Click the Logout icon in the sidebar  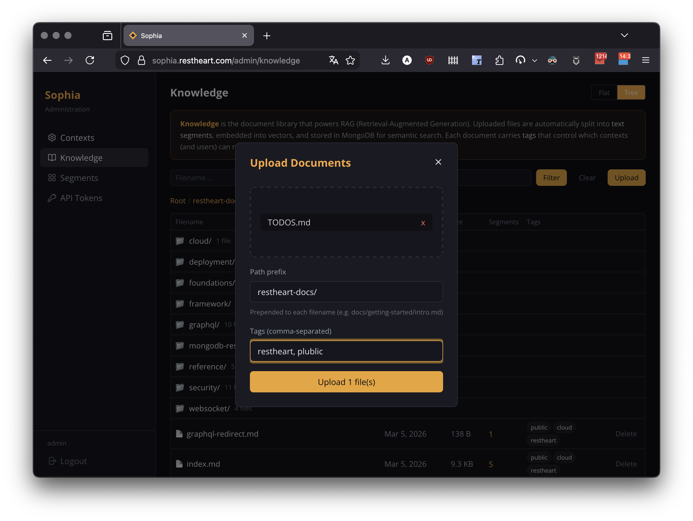pos(52,461)
